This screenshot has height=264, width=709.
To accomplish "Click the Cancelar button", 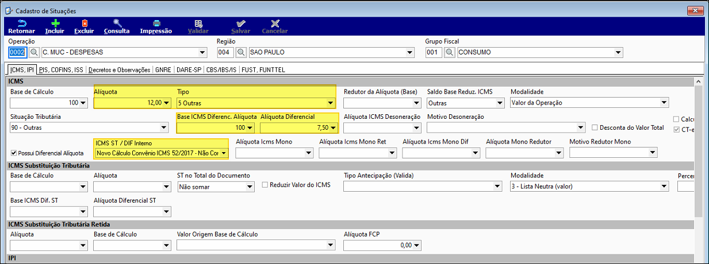I will [275, 26].
